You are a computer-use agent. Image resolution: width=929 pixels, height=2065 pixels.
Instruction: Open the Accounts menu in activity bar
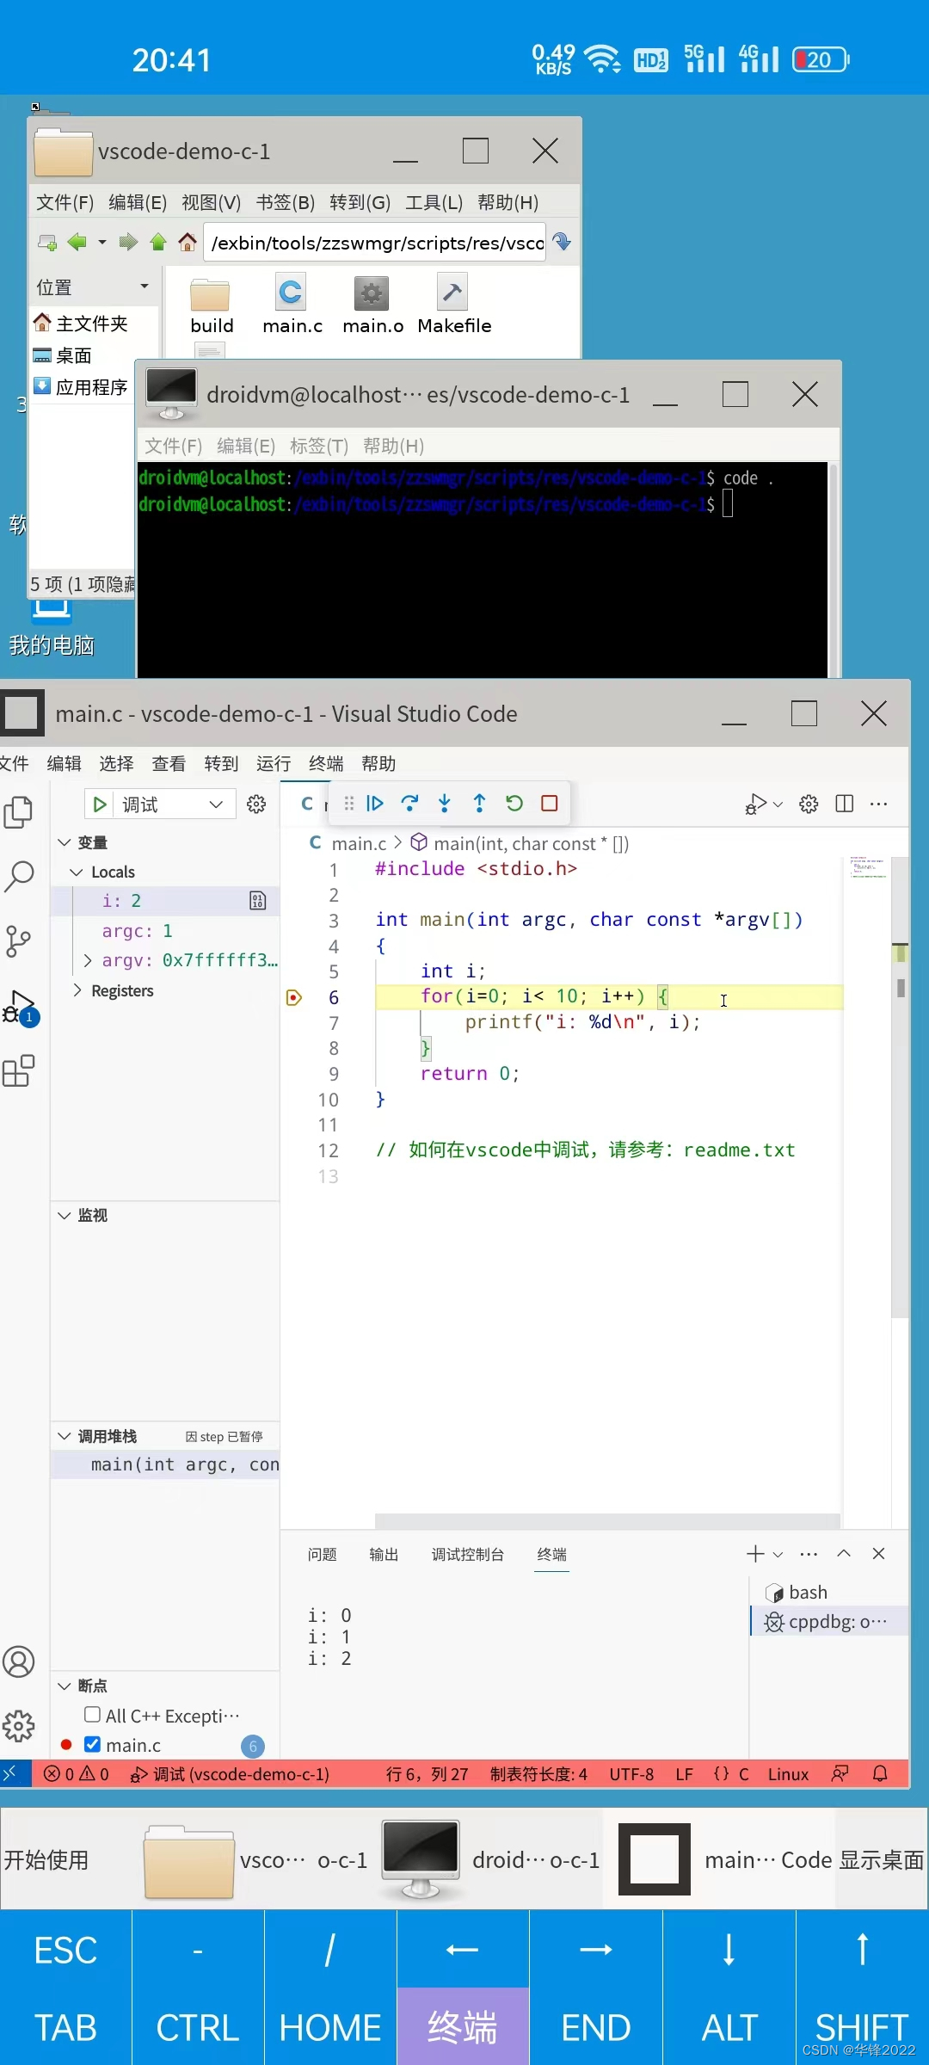(19, 1661)
